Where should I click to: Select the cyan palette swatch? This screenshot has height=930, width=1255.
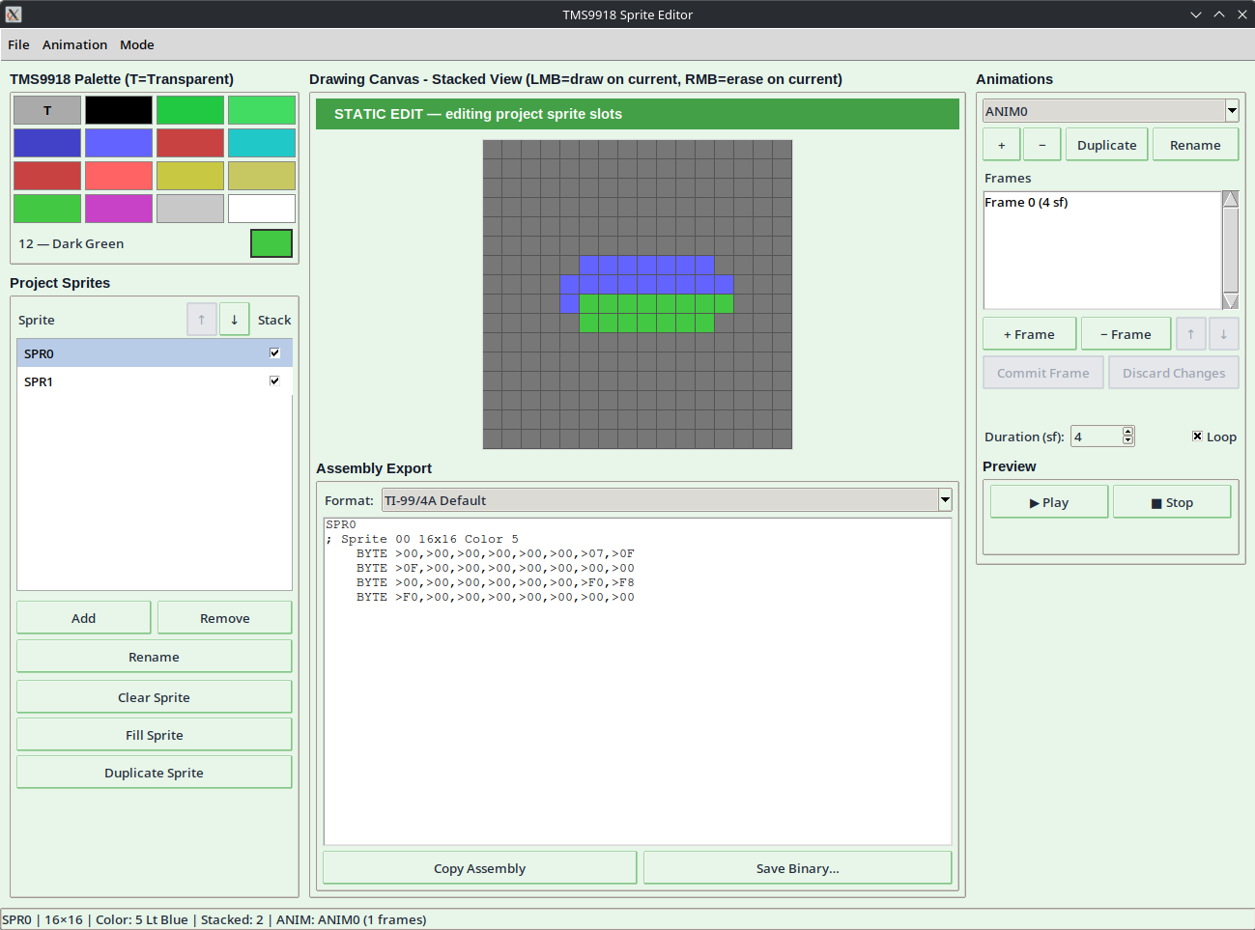tap(262, 143)
